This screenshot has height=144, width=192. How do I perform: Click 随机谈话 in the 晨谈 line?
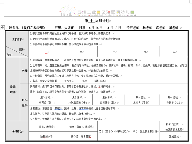pyautogui.click(x=99, y=81)
